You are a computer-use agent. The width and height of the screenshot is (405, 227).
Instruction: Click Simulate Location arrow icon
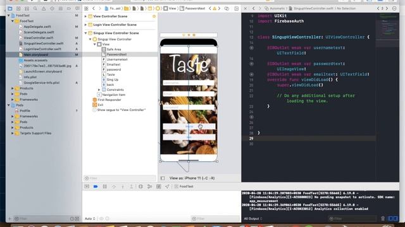[167, 187]
